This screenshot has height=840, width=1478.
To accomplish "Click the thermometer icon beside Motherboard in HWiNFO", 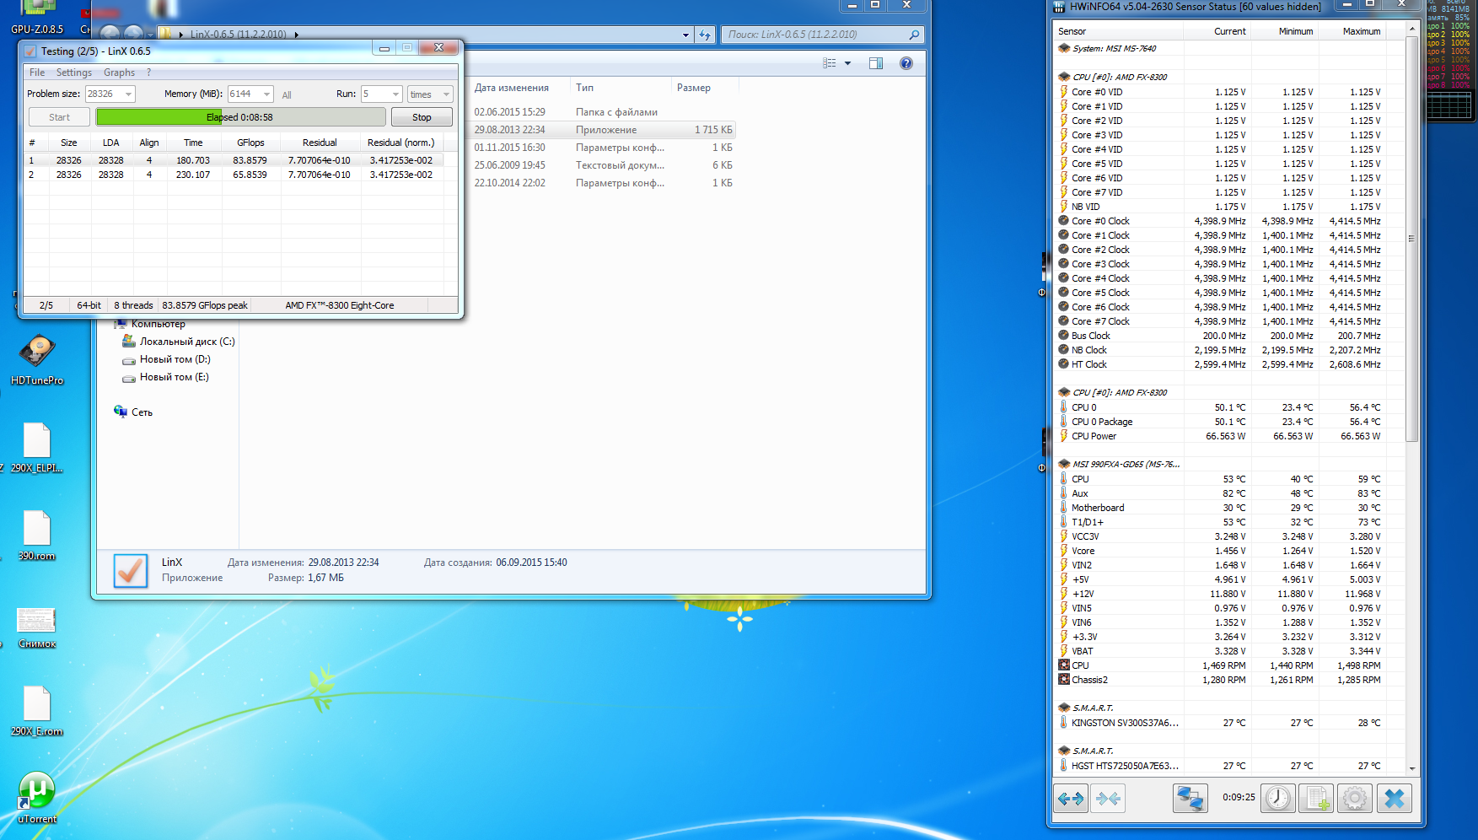I will tap(1064, 508).
